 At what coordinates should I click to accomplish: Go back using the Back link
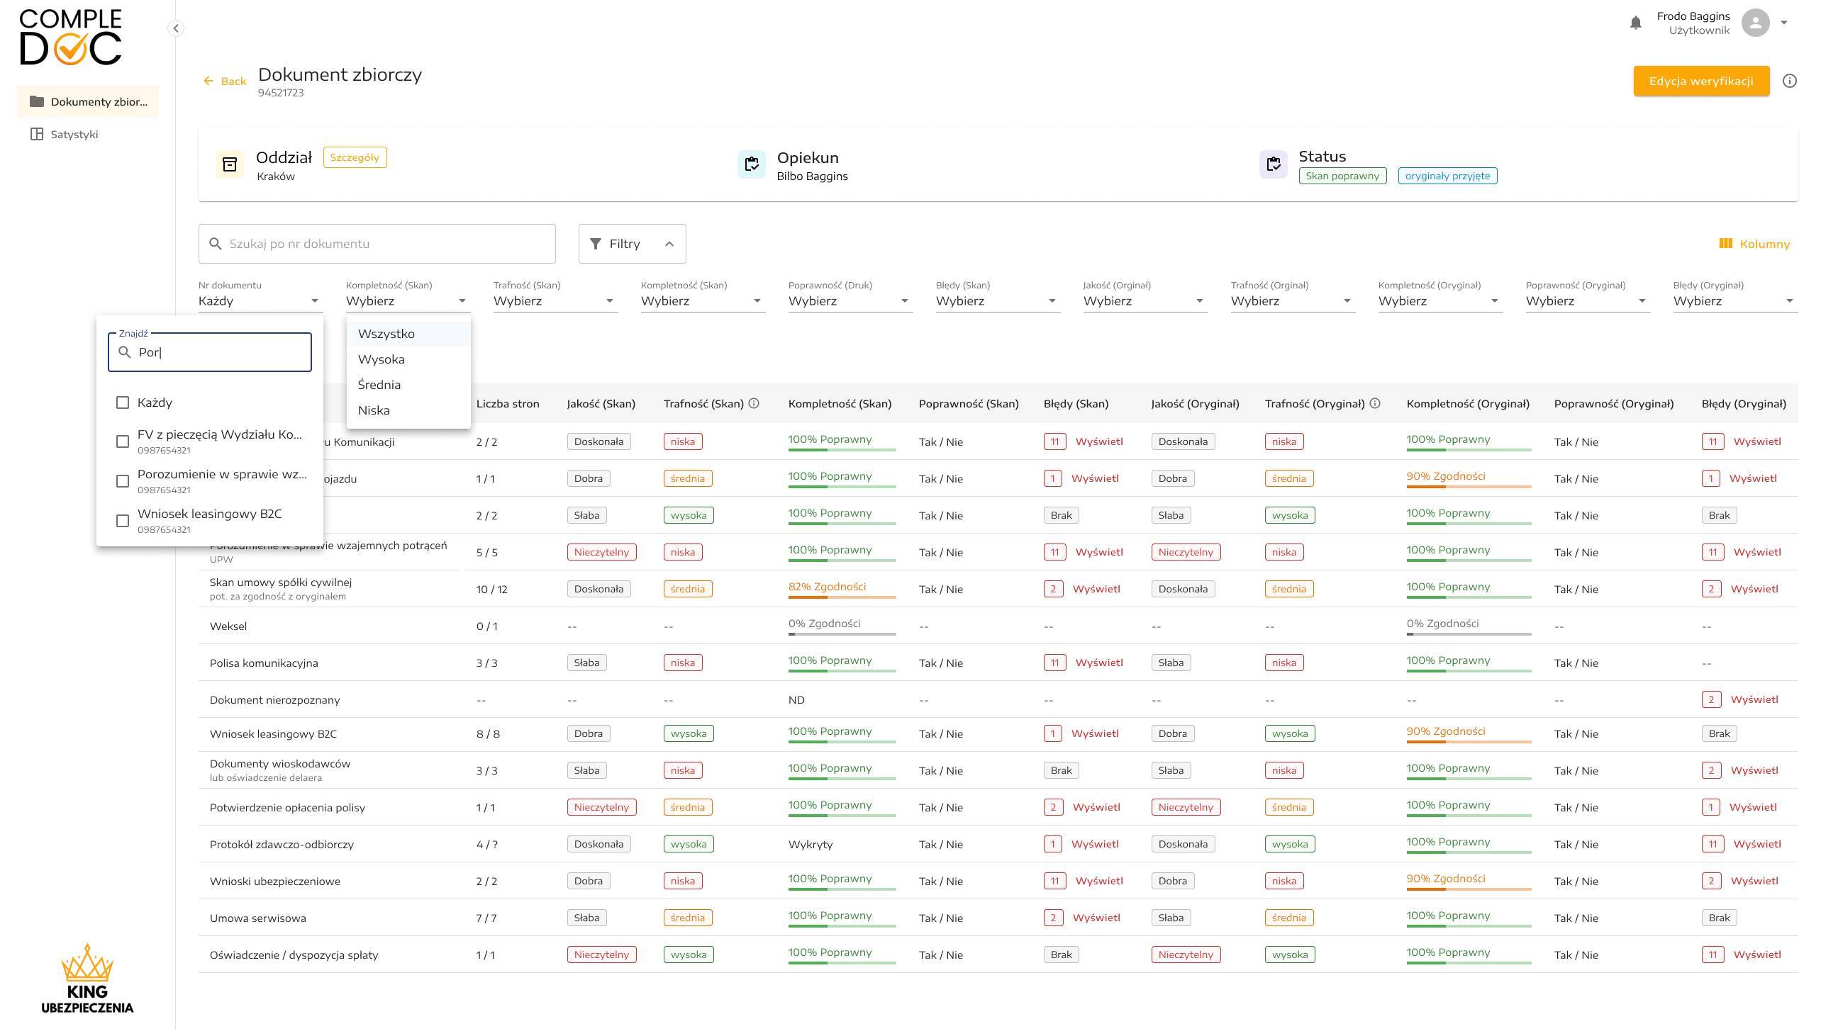[225, 81]
